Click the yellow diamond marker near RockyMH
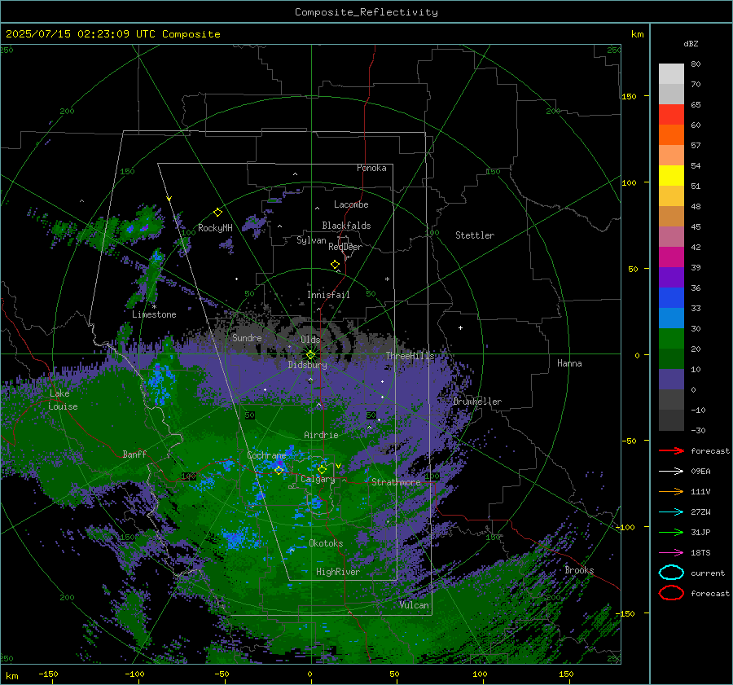This screenshot has height=685, width=733. click(217, 213)
